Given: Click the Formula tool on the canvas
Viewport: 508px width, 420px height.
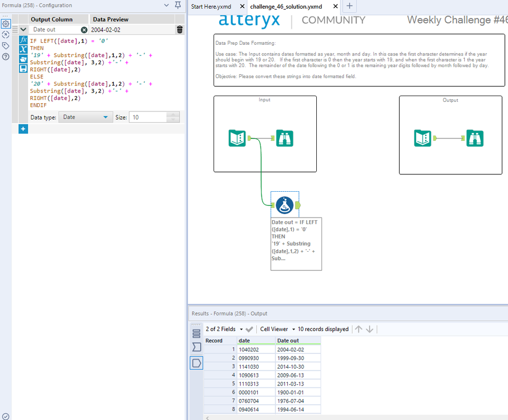Looking at the screenshot, I should (285, 205).
